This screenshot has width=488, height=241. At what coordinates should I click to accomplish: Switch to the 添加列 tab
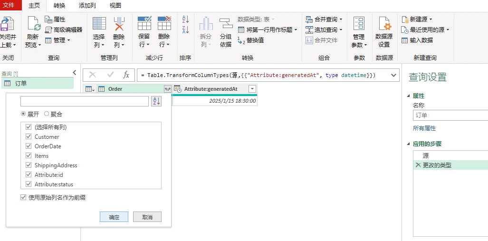click(87, 5)
